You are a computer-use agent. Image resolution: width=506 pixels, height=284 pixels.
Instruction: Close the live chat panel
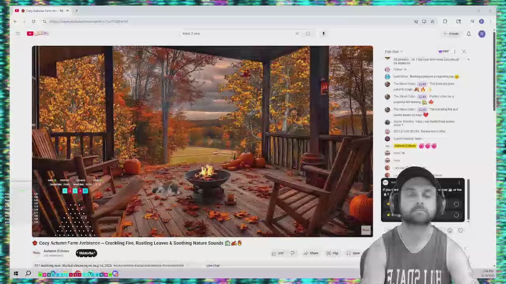[464, 51]
